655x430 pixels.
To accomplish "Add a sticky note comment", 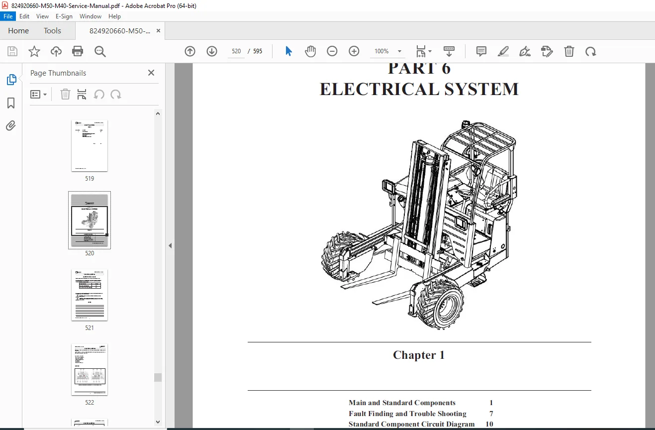I will point(481,51).
